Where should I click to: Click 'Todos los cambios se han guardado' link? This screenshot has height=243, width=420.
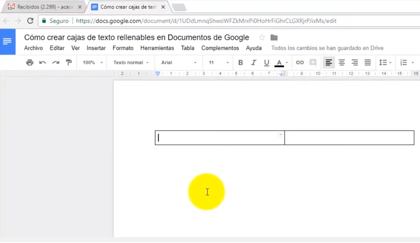coord(327,48)
